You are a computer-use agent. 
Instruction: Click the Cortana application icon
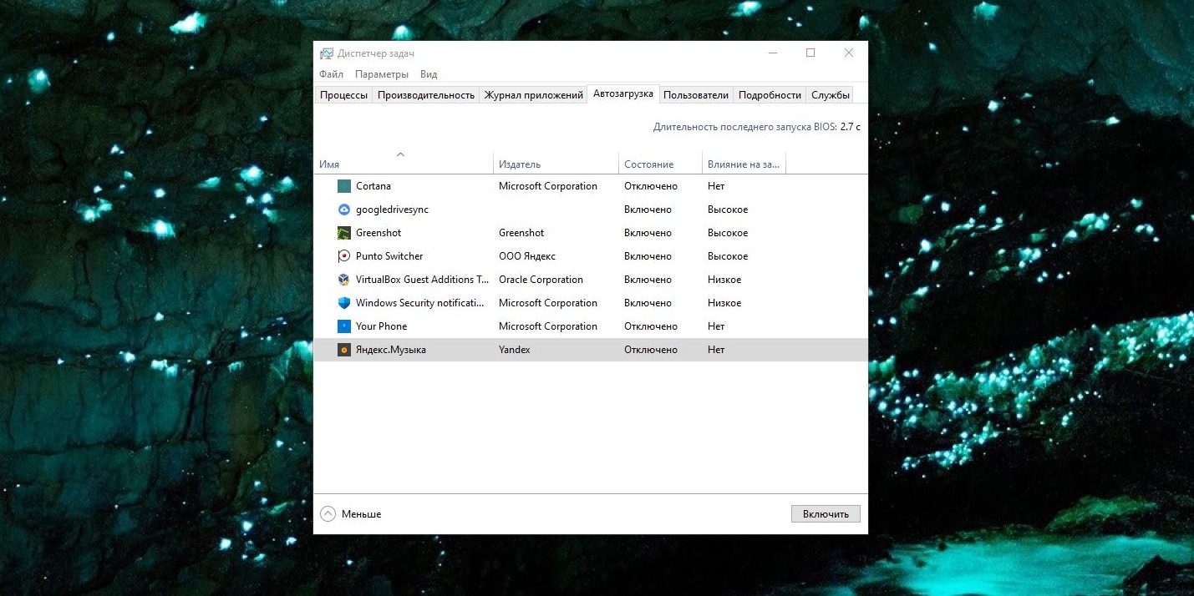click(x=345, y=185)
